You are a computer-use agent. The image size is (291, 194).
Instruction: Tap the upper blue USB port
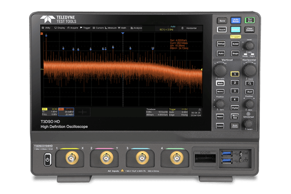point(227,154)
